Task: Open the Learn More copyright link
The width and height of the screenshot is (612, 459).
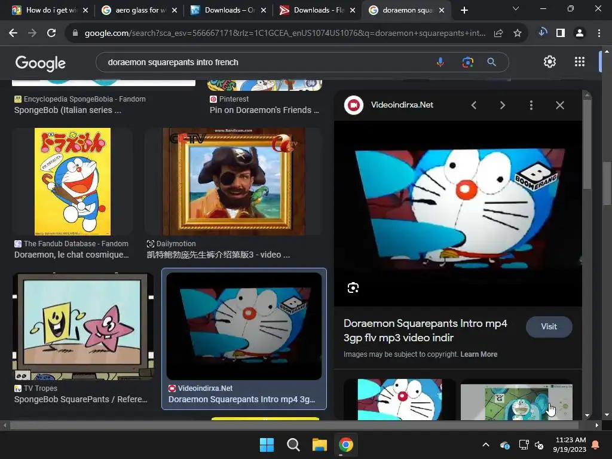Action: (479, 354)
